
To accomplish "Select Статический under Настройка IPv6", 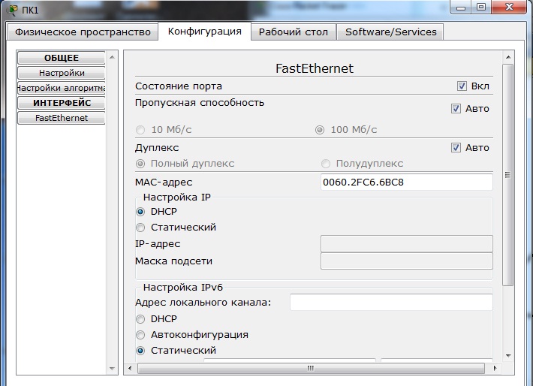I will (x=140, y=350).
